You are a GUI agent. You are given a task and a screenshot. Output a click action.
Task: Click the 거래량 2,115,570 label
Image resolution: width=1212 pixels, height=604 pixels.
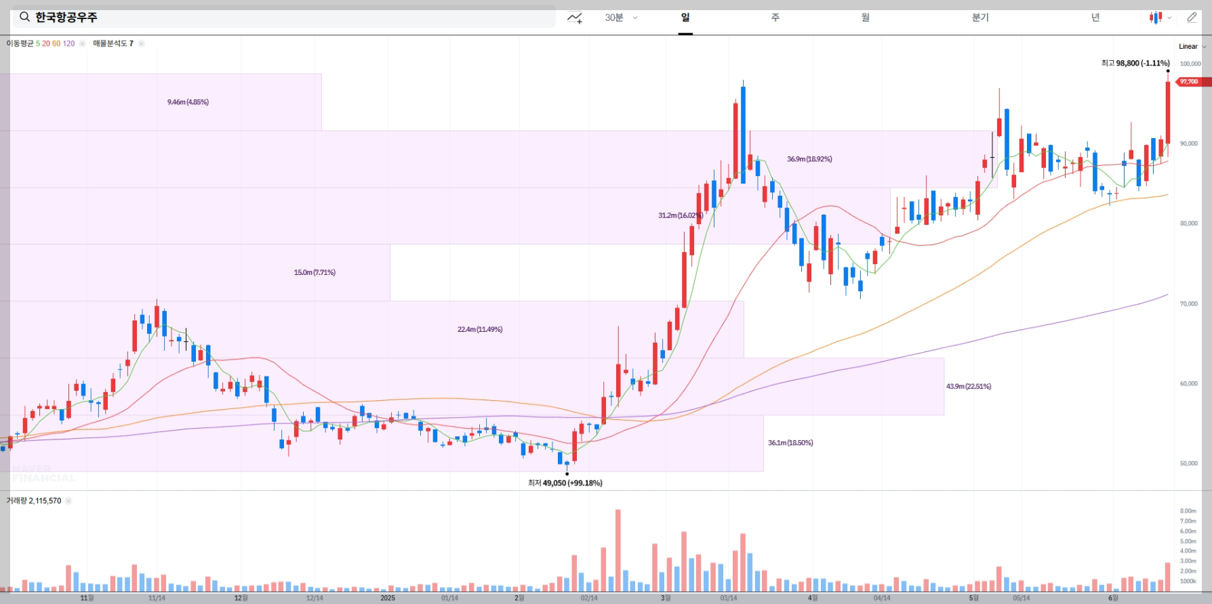pos(34,501)
